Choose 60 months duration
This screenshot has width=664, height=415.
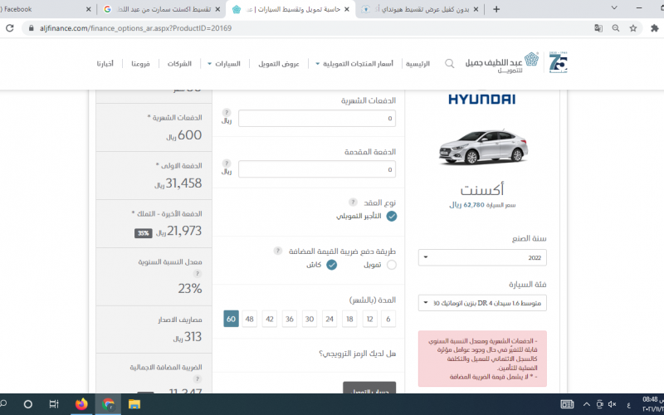pyautogui.click(x=231, y=319)
